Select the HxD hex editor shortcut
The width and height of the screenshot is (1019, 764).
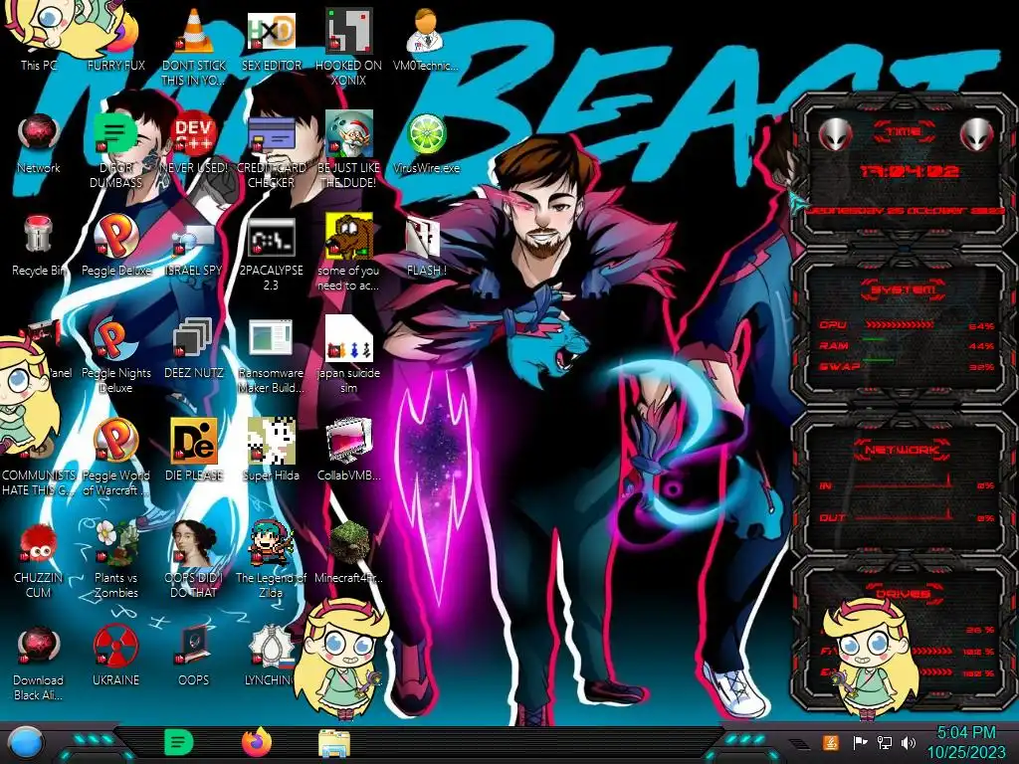pos(272,31)
